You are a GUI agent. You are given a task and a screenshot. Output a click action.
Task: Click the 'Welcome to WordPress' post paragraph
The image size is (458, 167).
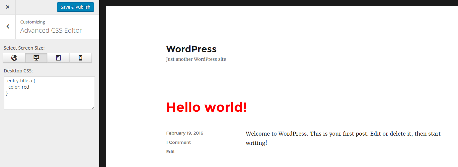343,138
